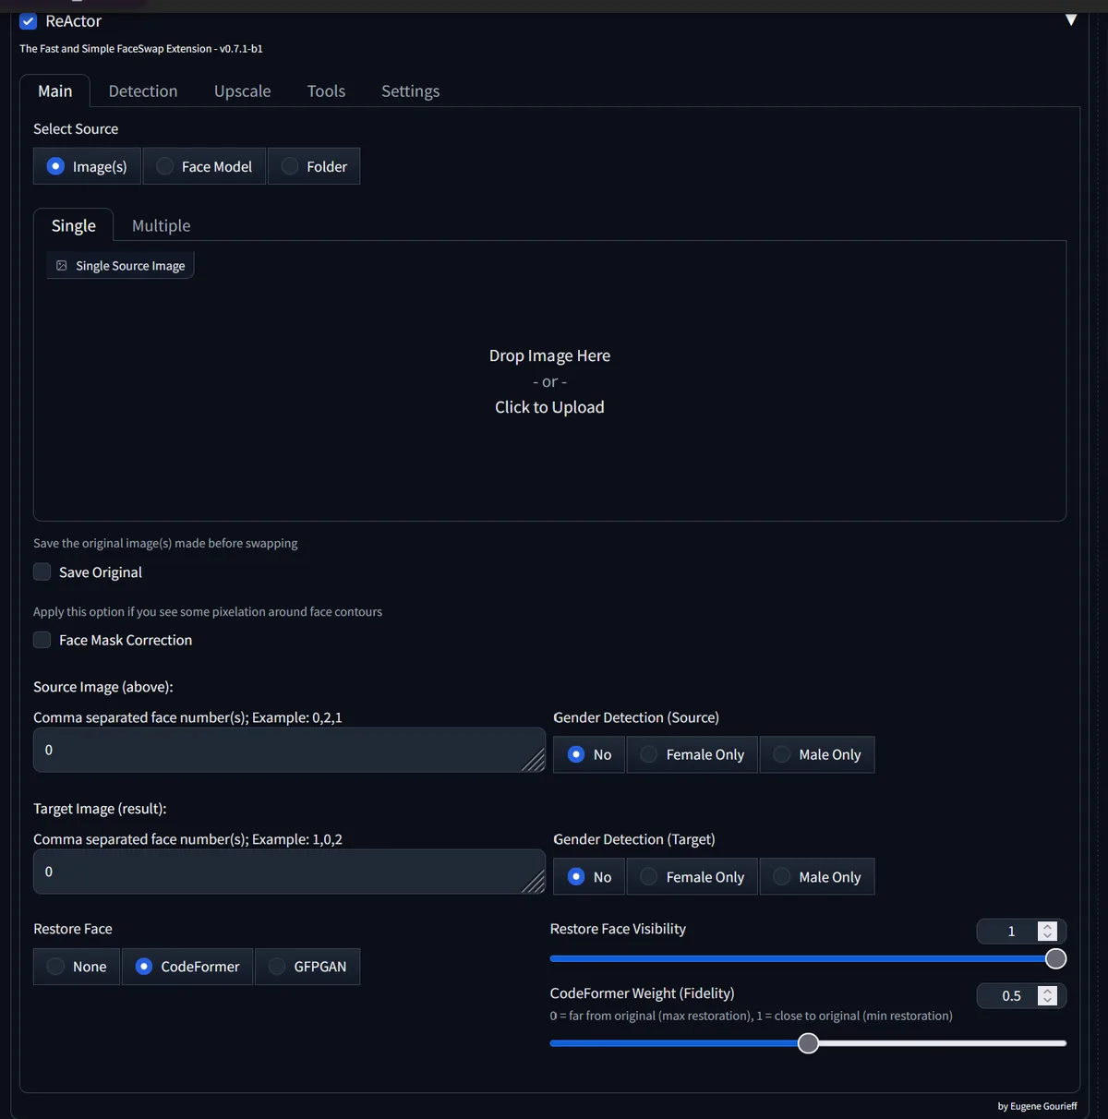Screen dimensions: 1108x1119
Task: Open the Tools tab
Action: 326,90
